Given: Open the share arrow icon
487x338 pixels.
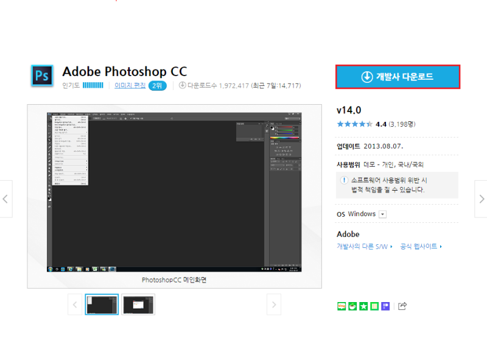Looking at the screenshot, I should pyautogui.click(x=402, y=306).
